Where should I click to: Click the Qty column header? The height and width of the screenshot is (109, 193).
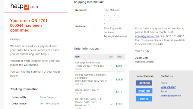point(112,57)
